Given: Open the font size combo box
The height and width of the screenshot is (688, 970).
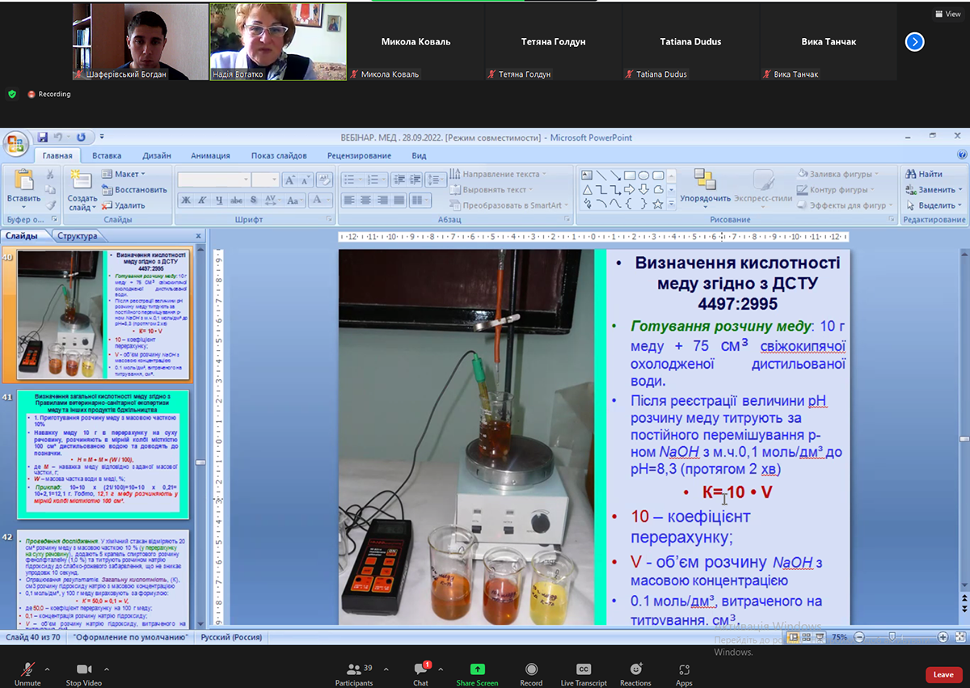Looking at the screenshot, I should [x=264, y=179].
